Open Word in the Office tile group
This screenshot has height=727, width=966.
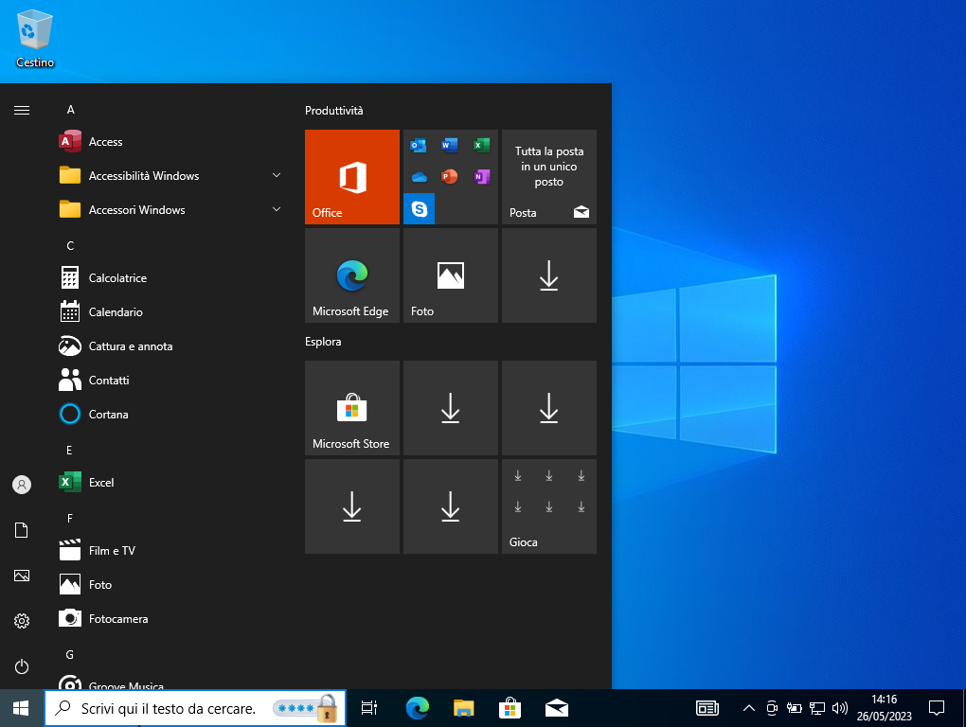click(x=450, y=145)
